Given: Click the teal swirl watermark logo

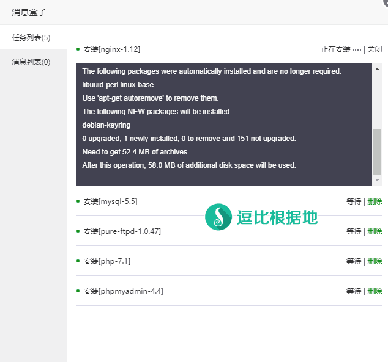Looking at the screenshot, I should 218,217.
